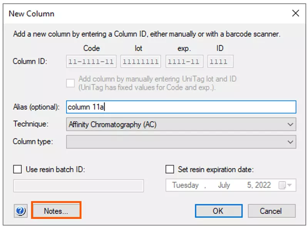Screen dimensions: 308x230
Task: Click the blue help question mark icon
Action: click(20, 211)
